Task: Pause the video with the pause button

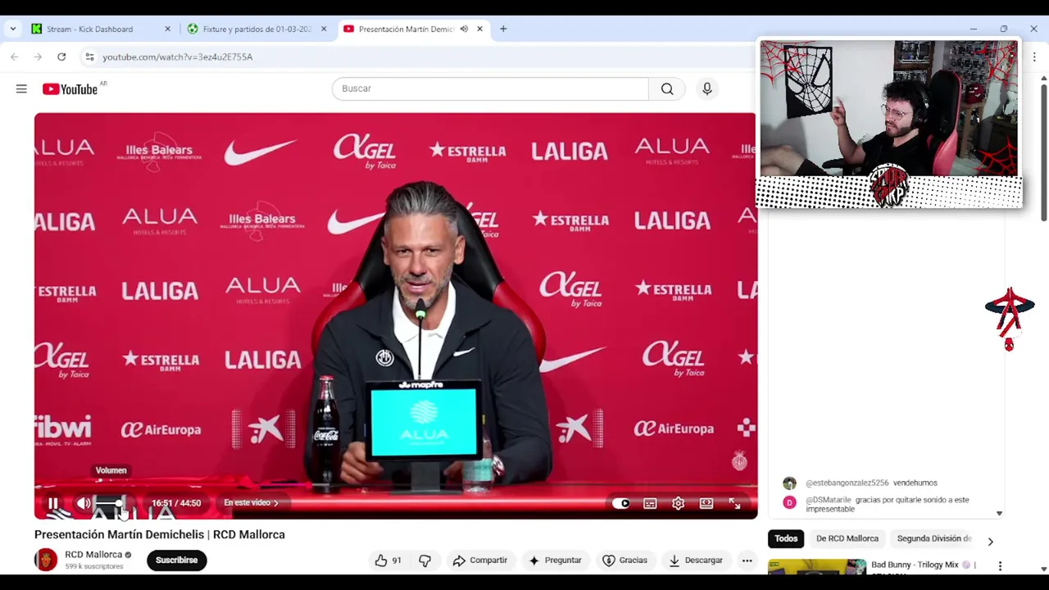Action: coord(52,503)
